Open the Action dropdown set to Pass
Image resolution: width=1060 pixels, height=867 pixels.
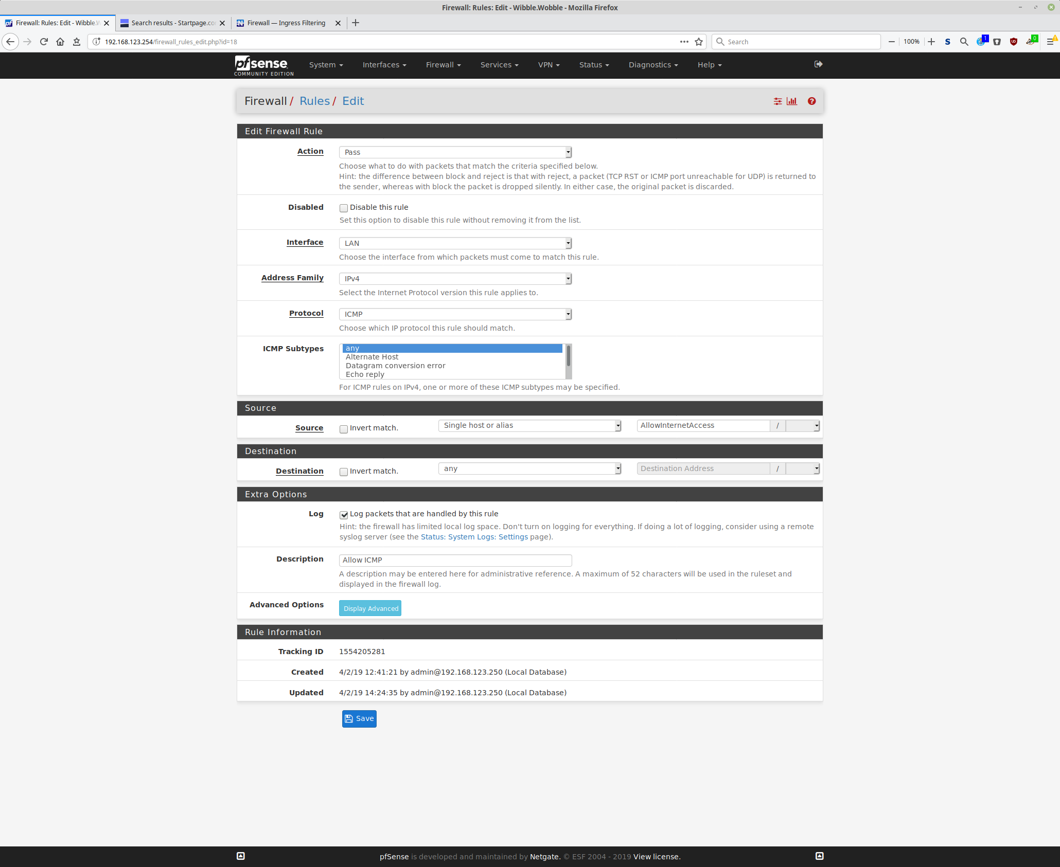455,152
